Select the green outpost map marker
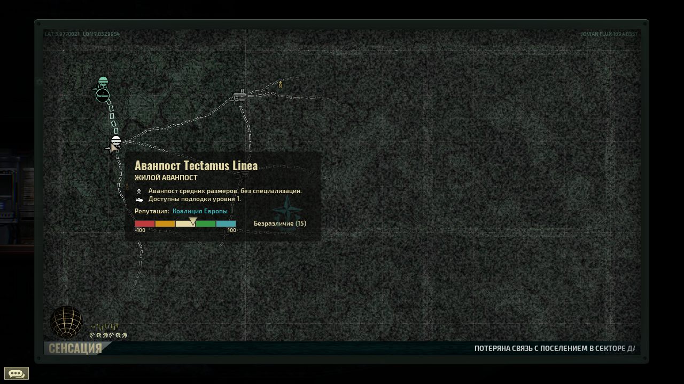 click(x=103, y=82)
